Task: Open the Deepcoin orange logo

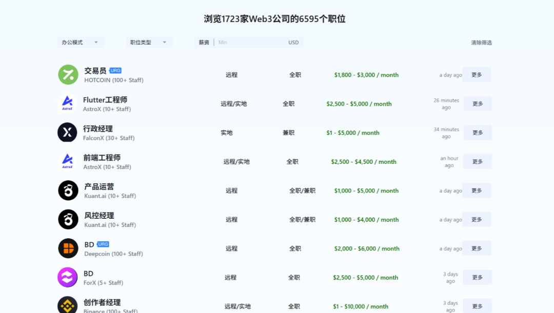Action: pyautogui.click(x=68, y=248)
